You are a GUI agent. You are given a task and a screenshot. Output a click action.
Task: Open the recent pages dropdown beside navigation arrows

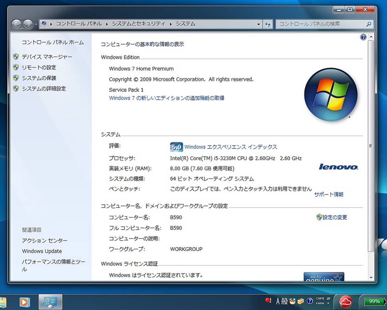click(x=35, y=25)
